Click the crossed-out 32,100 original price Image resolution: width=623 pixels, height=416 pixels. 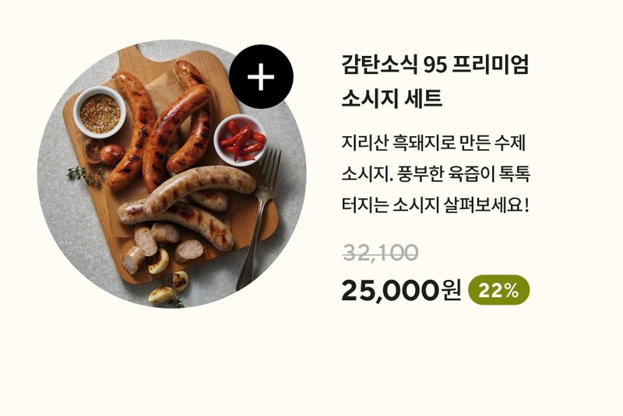point(381,253)
